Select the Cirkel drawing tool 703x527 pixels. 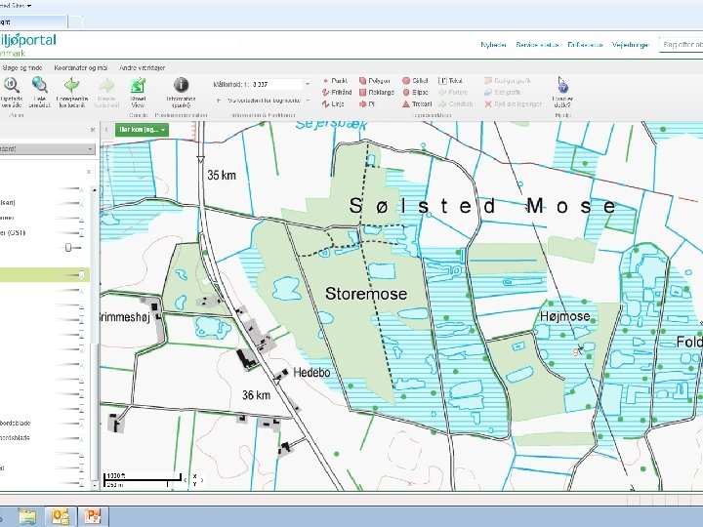(x=415, y=81)
